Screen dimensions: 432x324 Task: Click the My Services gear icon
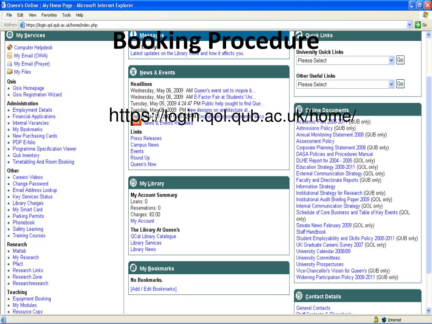coord(10,35)
